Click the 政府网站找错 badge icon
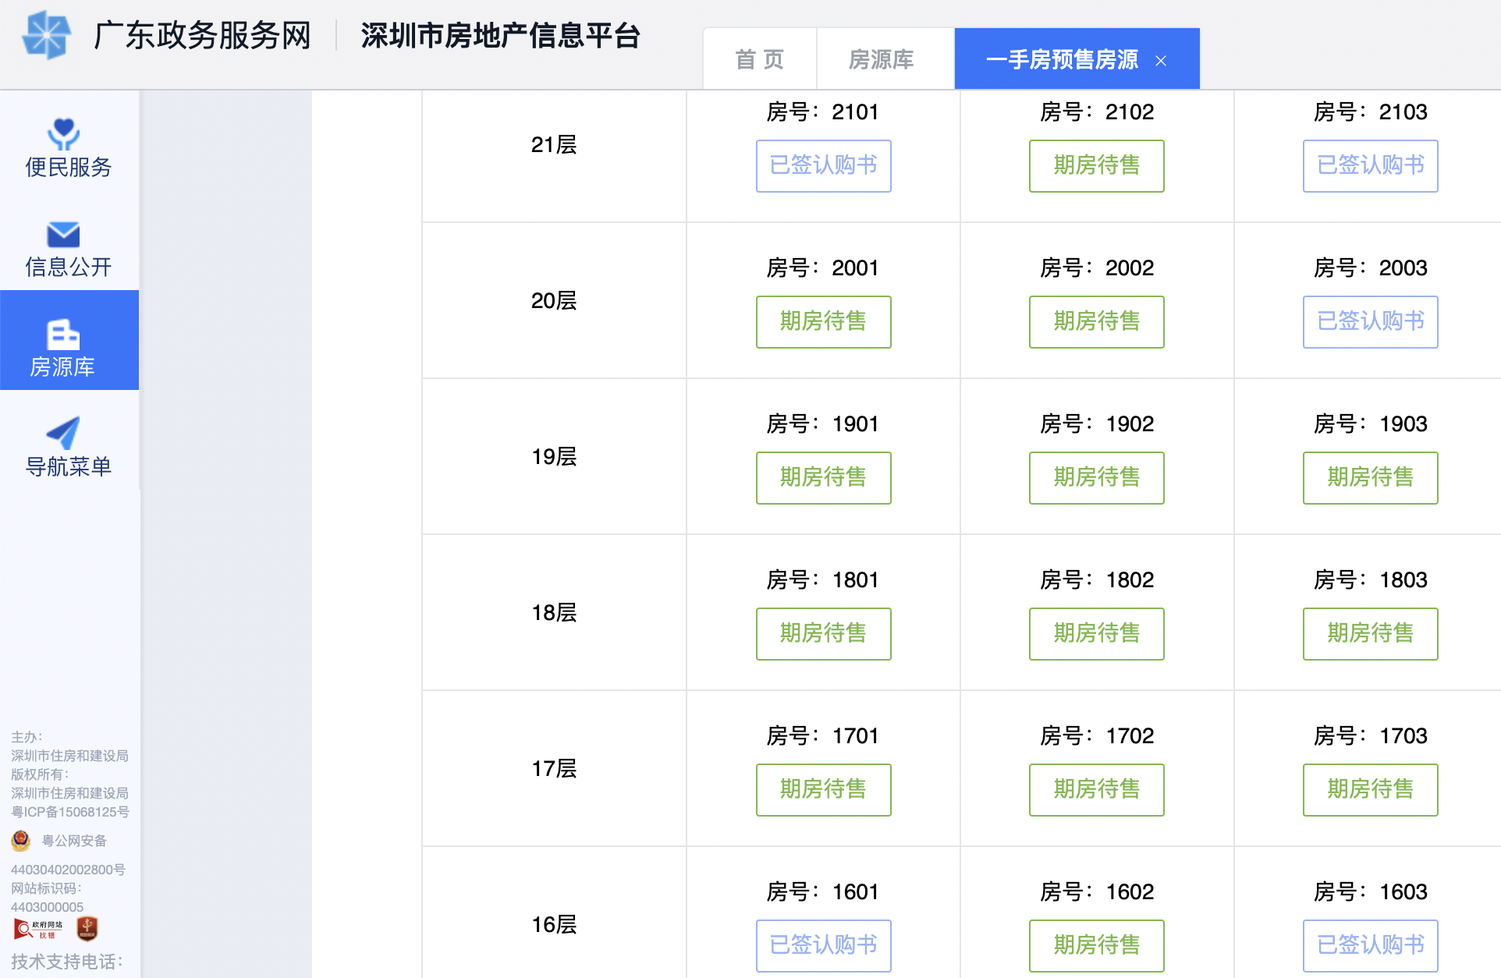This screenshot has height=978, width=1501. (x=38, y=929)
